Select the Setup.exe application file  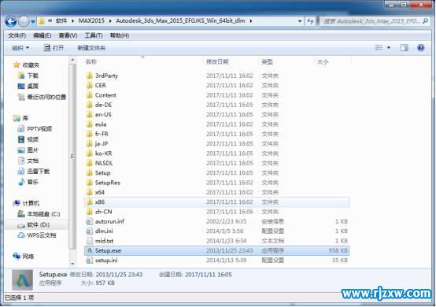tap(217, 250)
